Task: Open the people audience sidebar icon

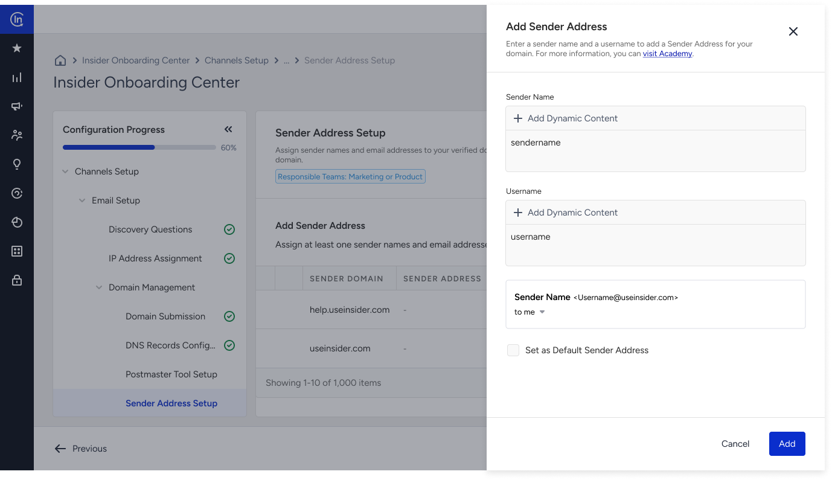Action: 17,135
